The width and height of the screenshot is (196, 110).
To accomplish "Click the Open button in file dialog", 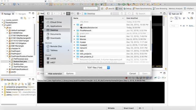I will pos(145,74).
